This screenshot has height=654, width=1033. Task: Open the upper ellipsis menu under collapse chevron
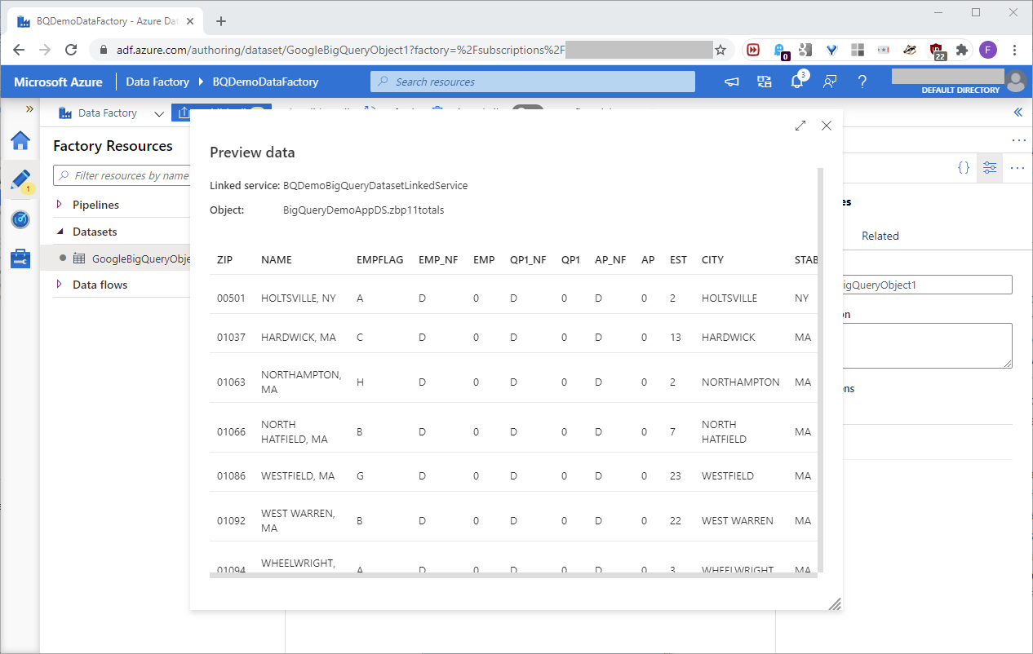[1018, 140]
